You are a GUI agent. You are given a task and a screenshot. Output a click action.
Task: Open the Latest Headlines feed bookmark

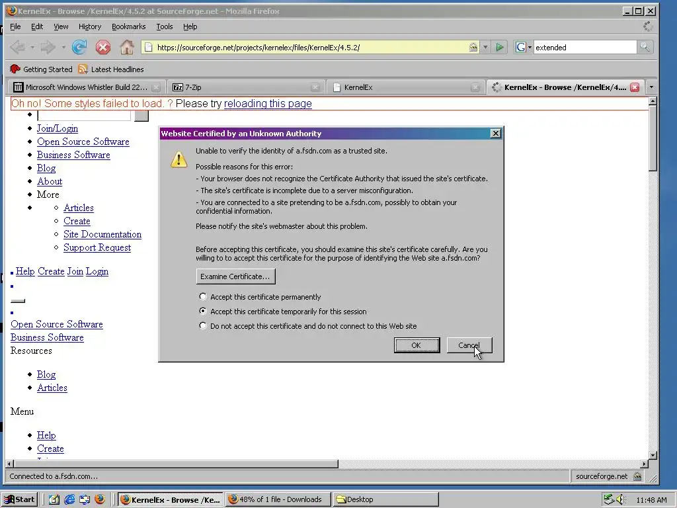(x=111, y=69)
